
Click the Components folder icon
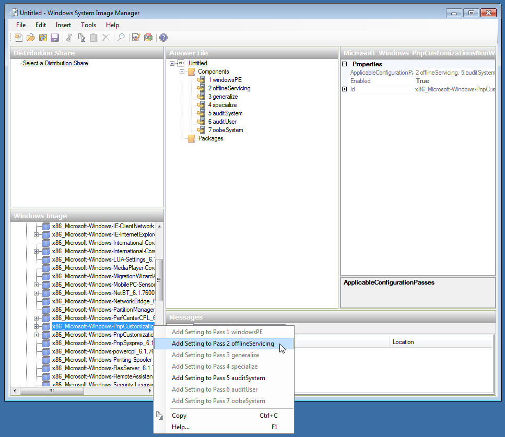[x=192, y=72]
